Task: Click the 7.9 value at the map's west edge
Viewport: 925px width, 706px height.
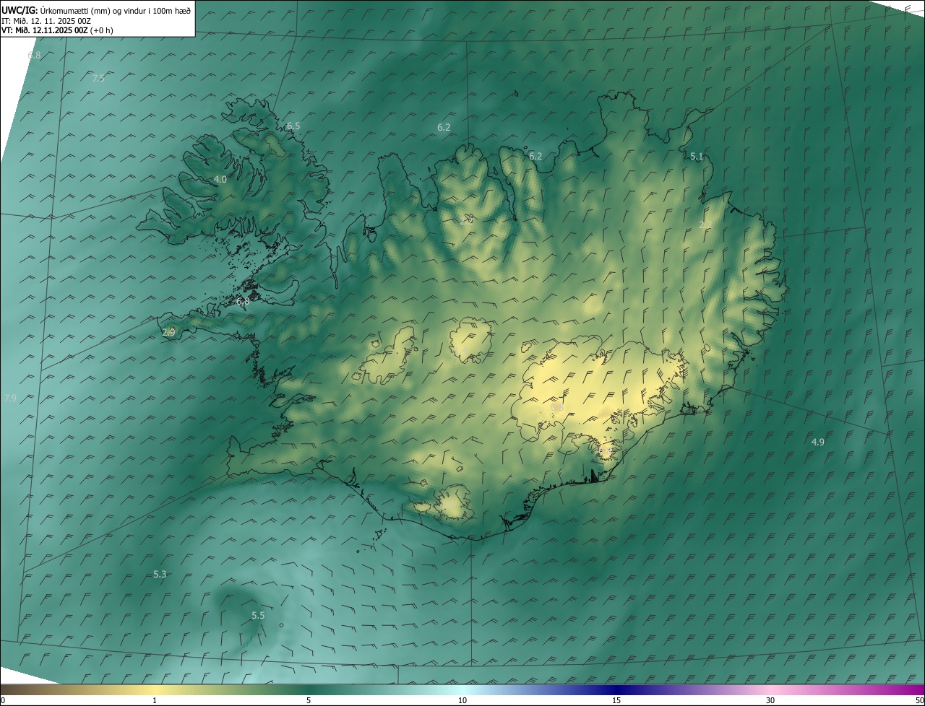Action: [10, 398]
